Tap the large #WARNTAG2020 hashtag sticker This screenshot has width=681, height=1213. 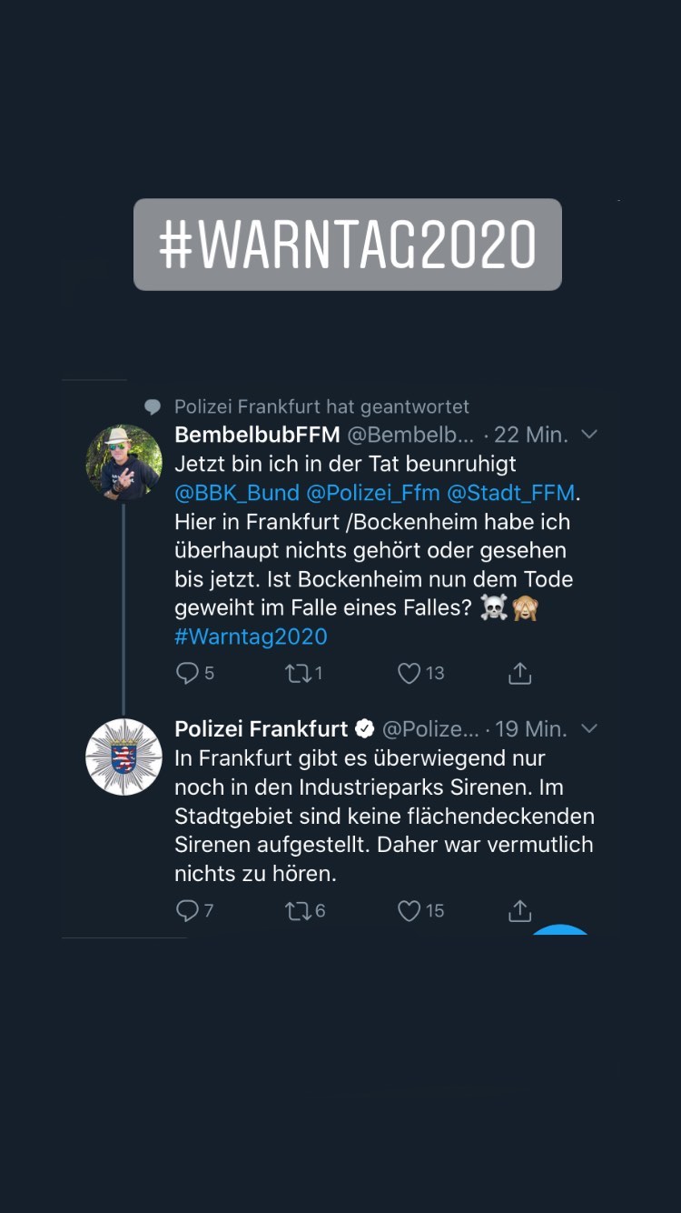click(348, 245)
